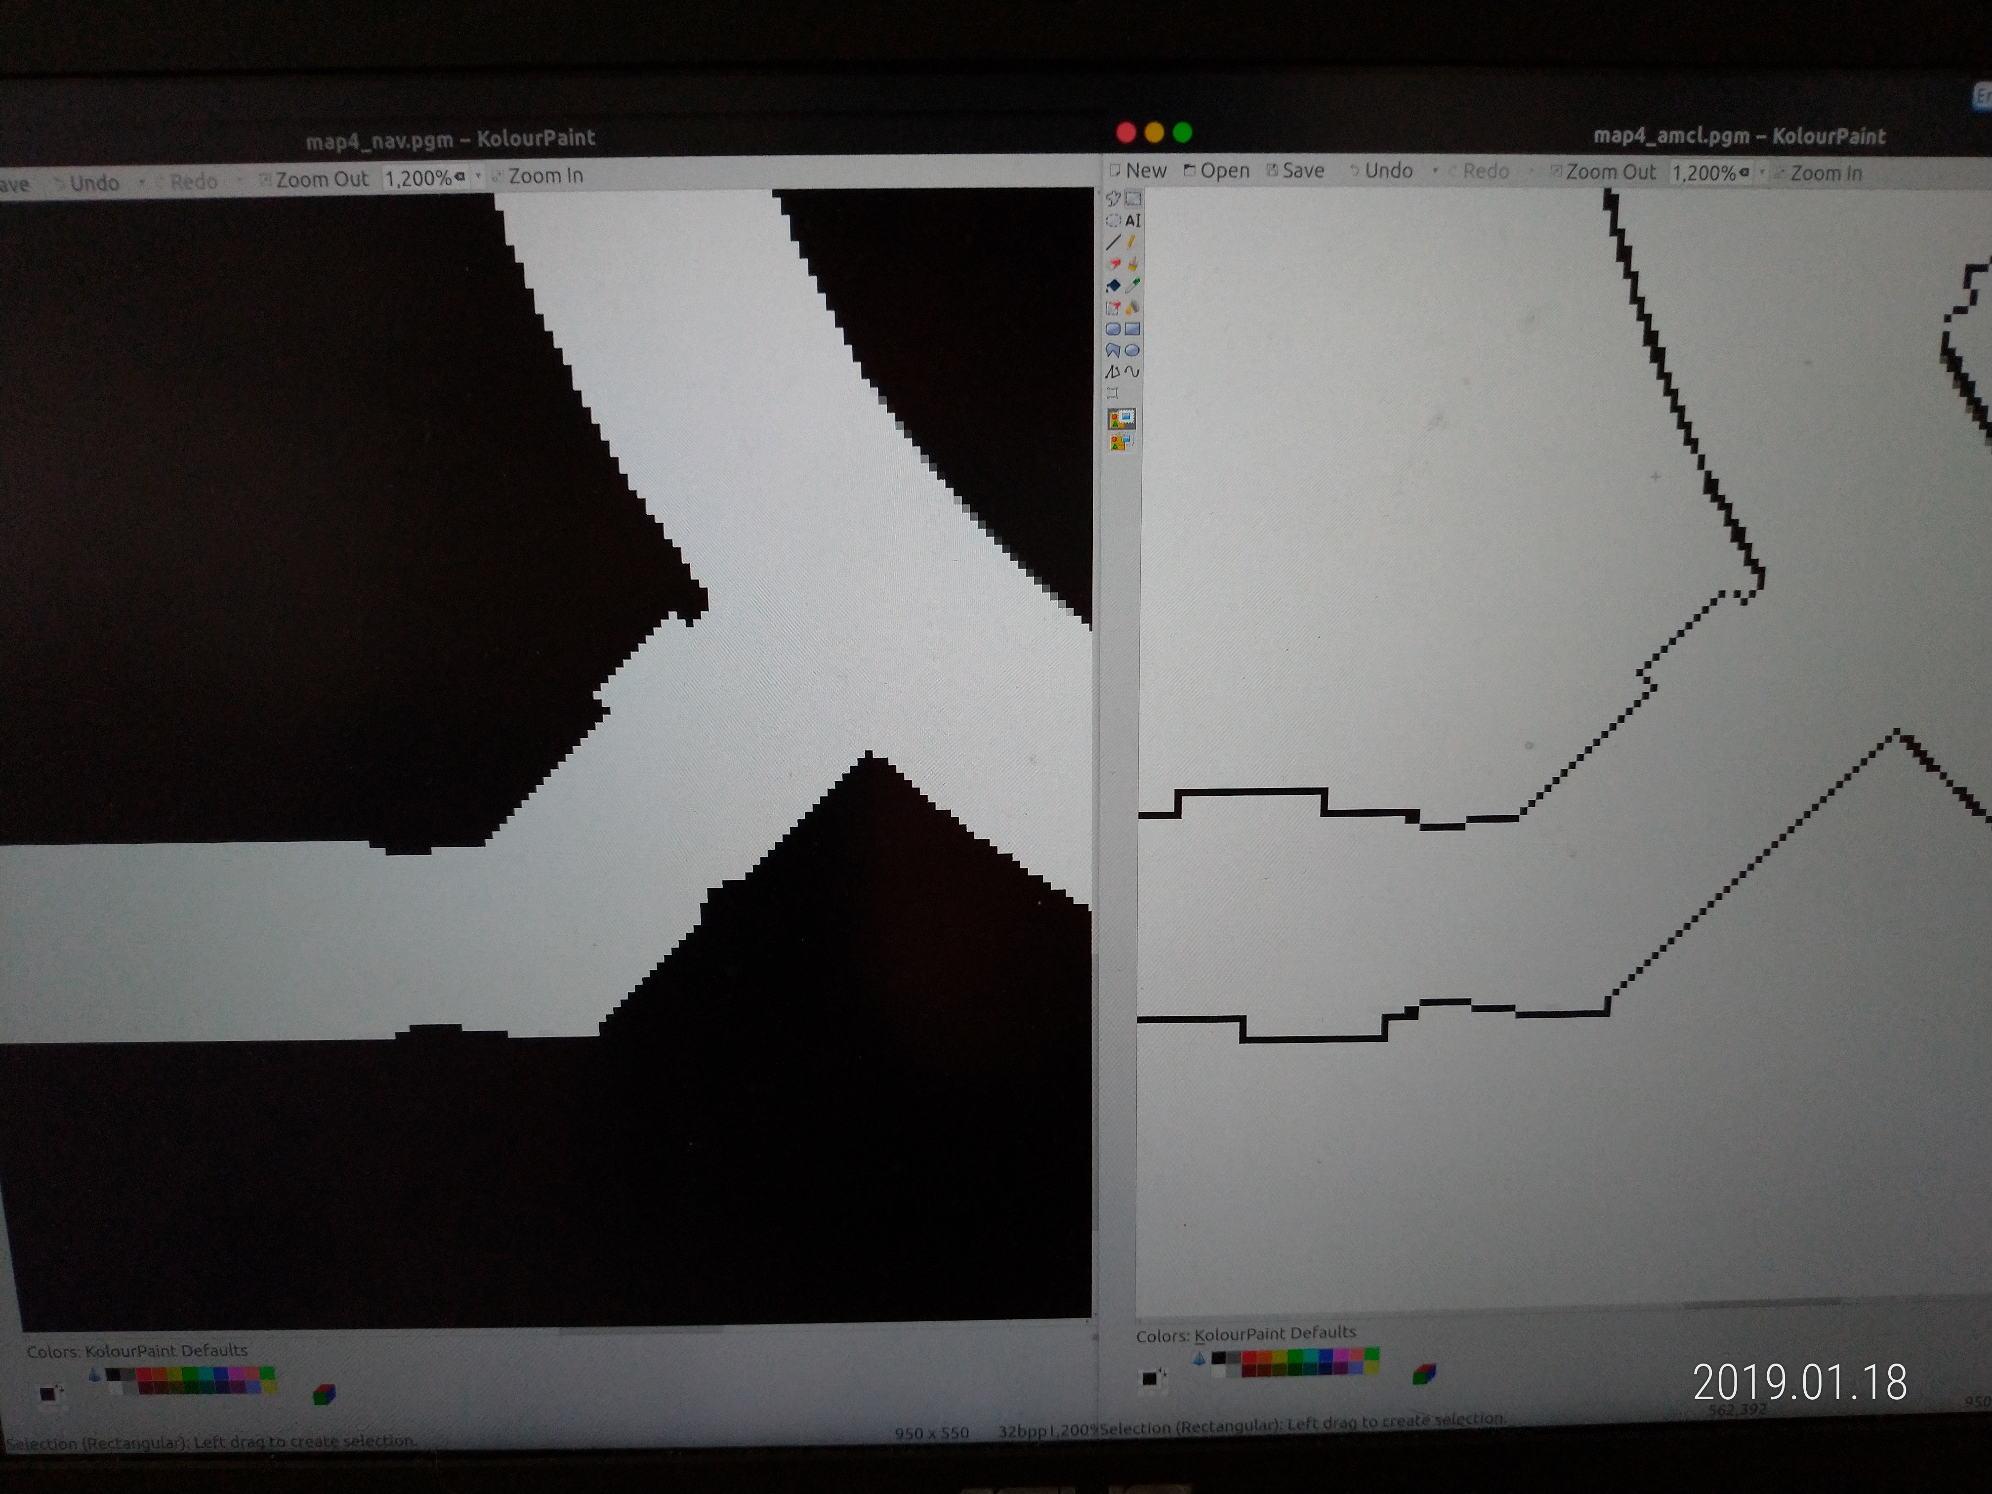Image resolution: width=1992 pixels, height=1494 pixels.
Task: Open zoom level dropdown in map4_nav window
Action: click(x=477, y=176)
